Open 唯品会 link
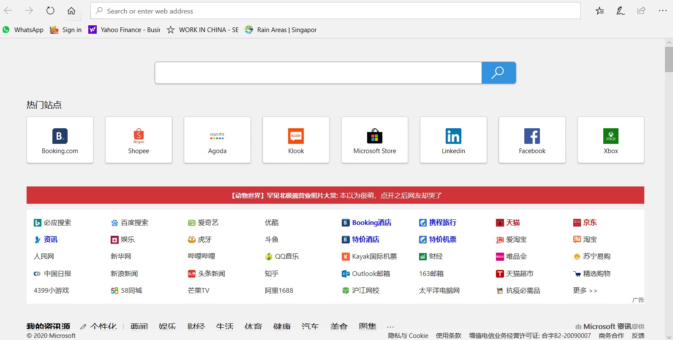The width and height of the screenshot is (673, 340). click(511, 256)
